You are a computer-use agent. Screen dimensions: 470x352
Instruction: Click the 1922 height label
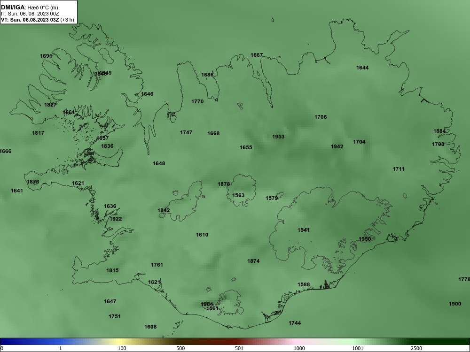click(116, 219)
